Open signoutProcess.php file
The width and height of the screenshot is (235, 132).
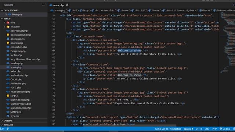pyautogui.click(x=21, y=104)
